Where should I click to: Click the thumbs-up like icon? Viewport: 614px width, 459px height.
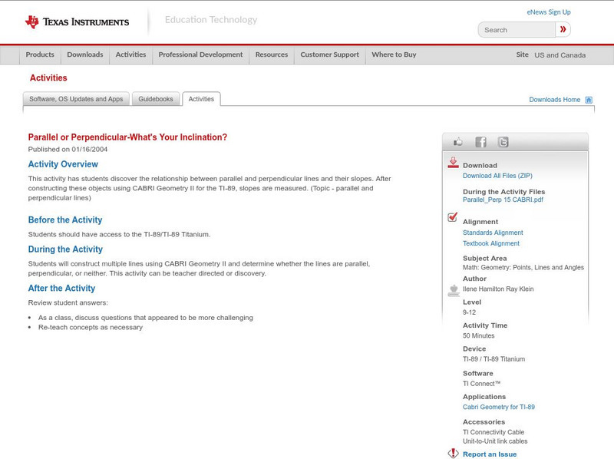(x=458, y=142)
